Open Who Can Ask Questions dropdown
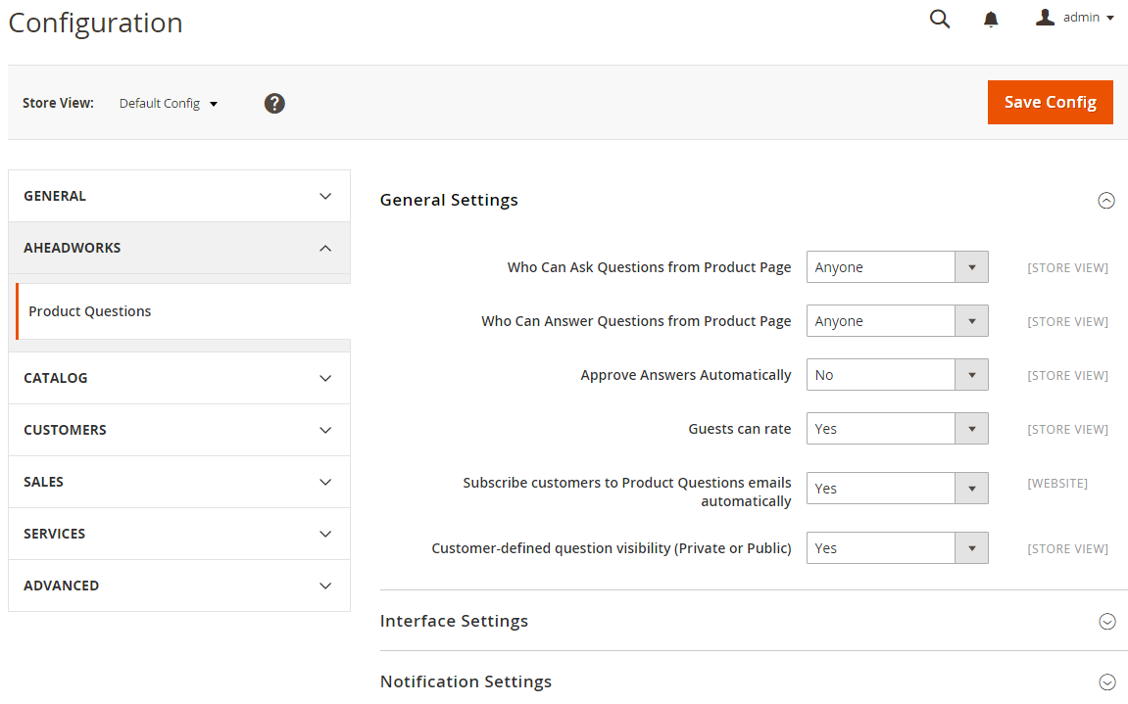1128x704 pixels. [x=897, y=266]
